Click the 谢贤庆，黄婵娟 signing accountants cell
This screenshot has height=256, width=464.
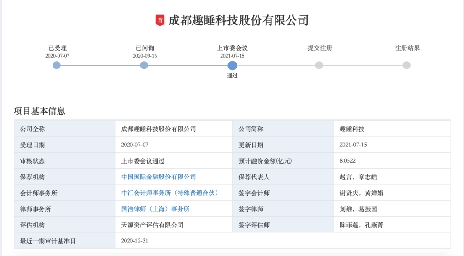pyautogui.click(x=361, y=193)
